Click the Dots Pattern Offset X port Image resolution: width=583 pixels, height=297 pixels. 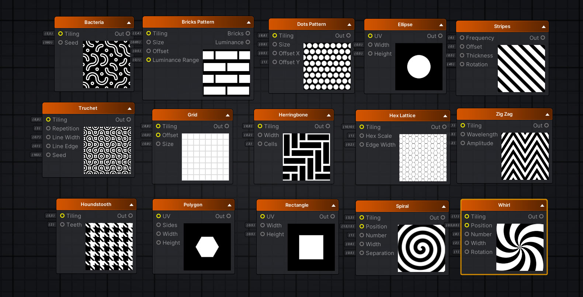[275, 53]
